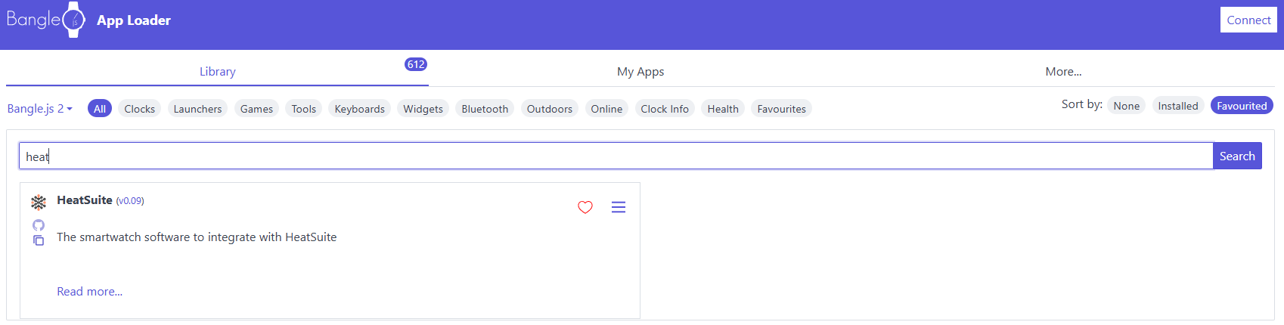This screenshot has width=1284, height=325.
Task: Filter apps by Launchers
Action: point(197,109)
